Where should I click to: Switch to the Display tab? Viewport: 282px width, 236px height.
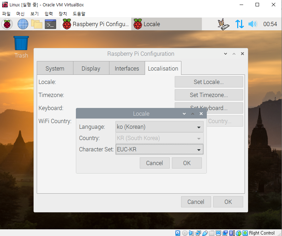[91, 68]
